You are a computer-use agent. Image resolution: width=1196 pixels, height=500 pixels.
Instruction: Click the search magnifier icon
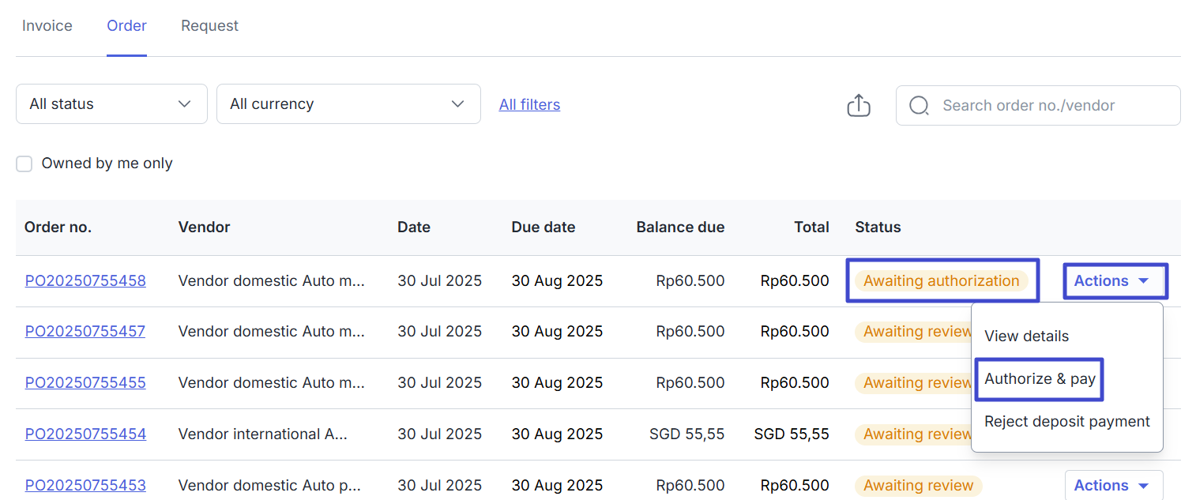[x=919, y=105]
